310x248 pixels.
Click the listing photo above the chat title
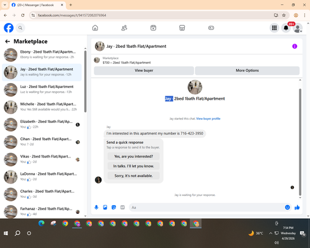point(195,87)
